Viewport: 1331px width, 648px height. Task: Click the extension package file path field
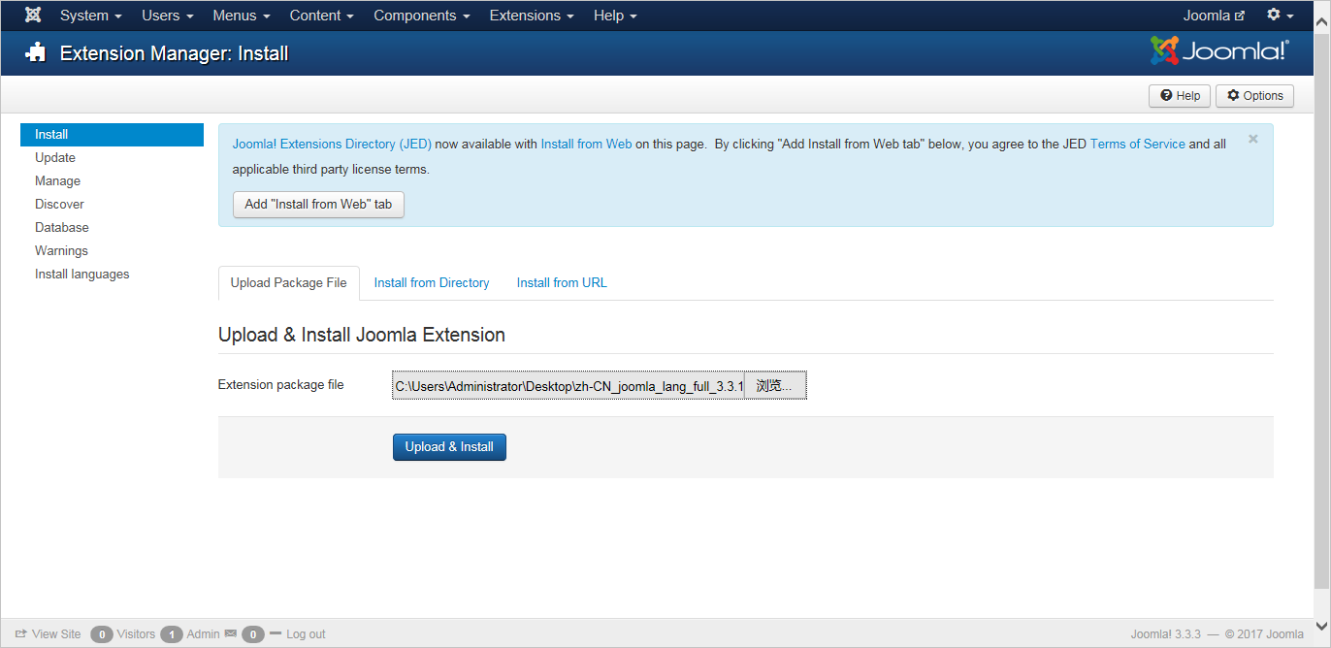pos(568,386)
